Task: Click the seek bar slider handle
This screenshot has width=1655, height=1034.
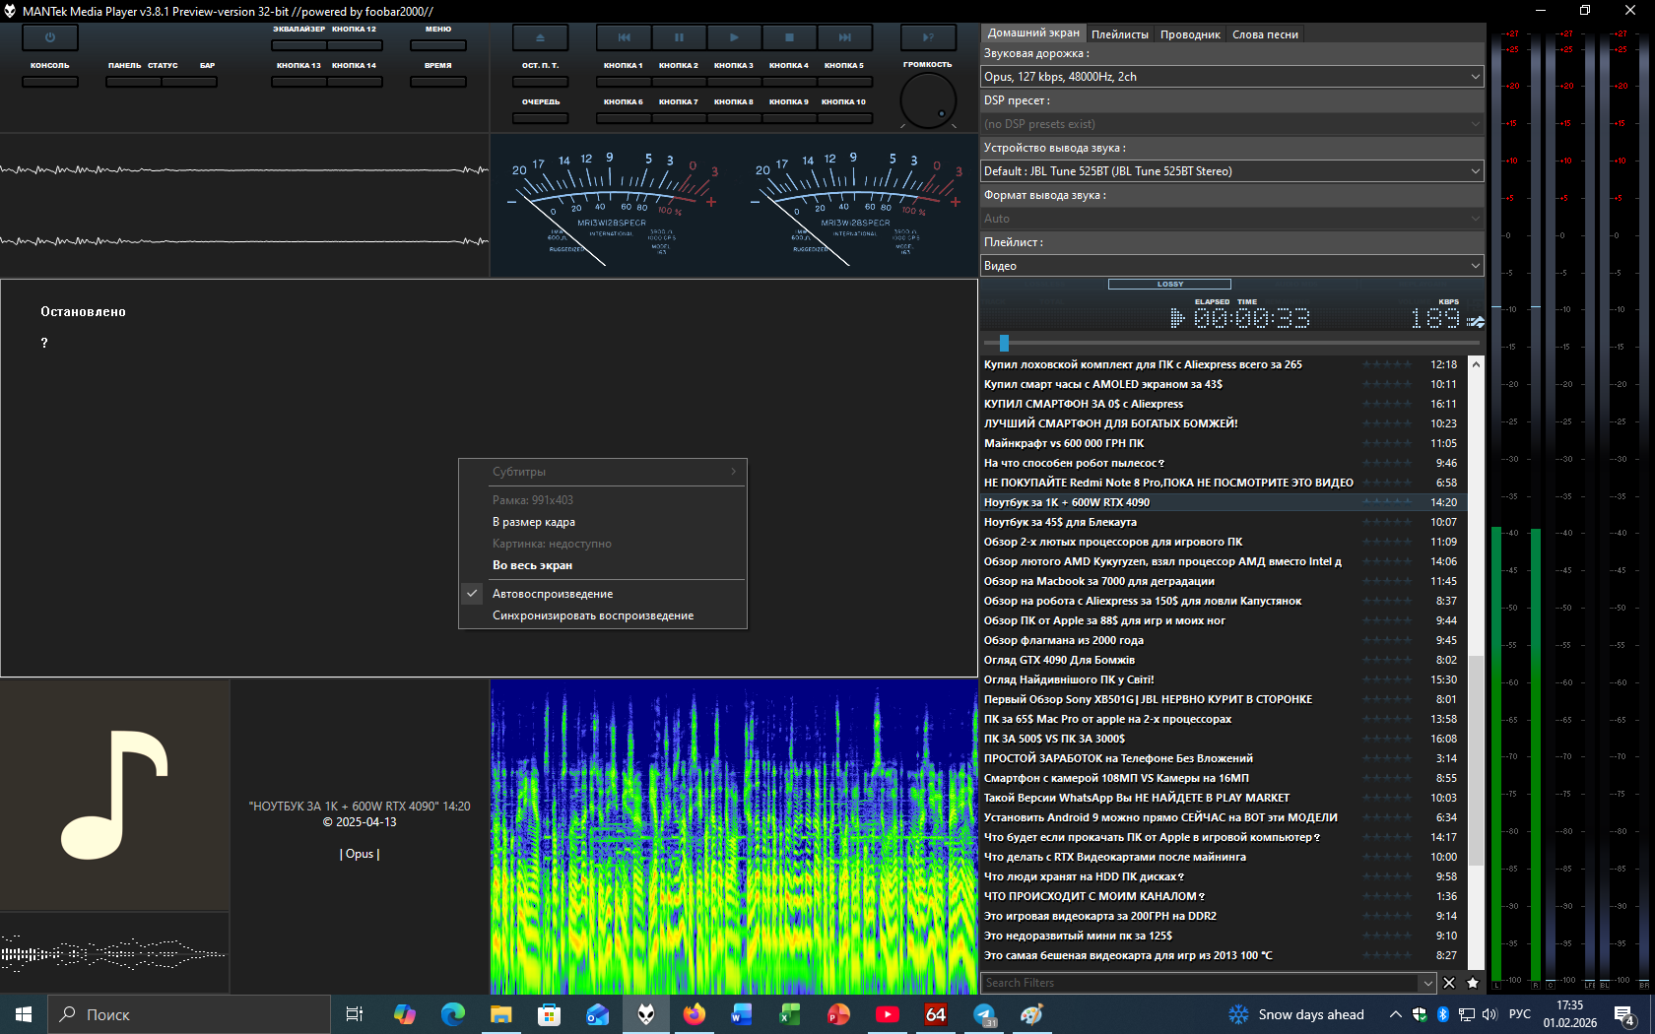Action: [1004, 343]
